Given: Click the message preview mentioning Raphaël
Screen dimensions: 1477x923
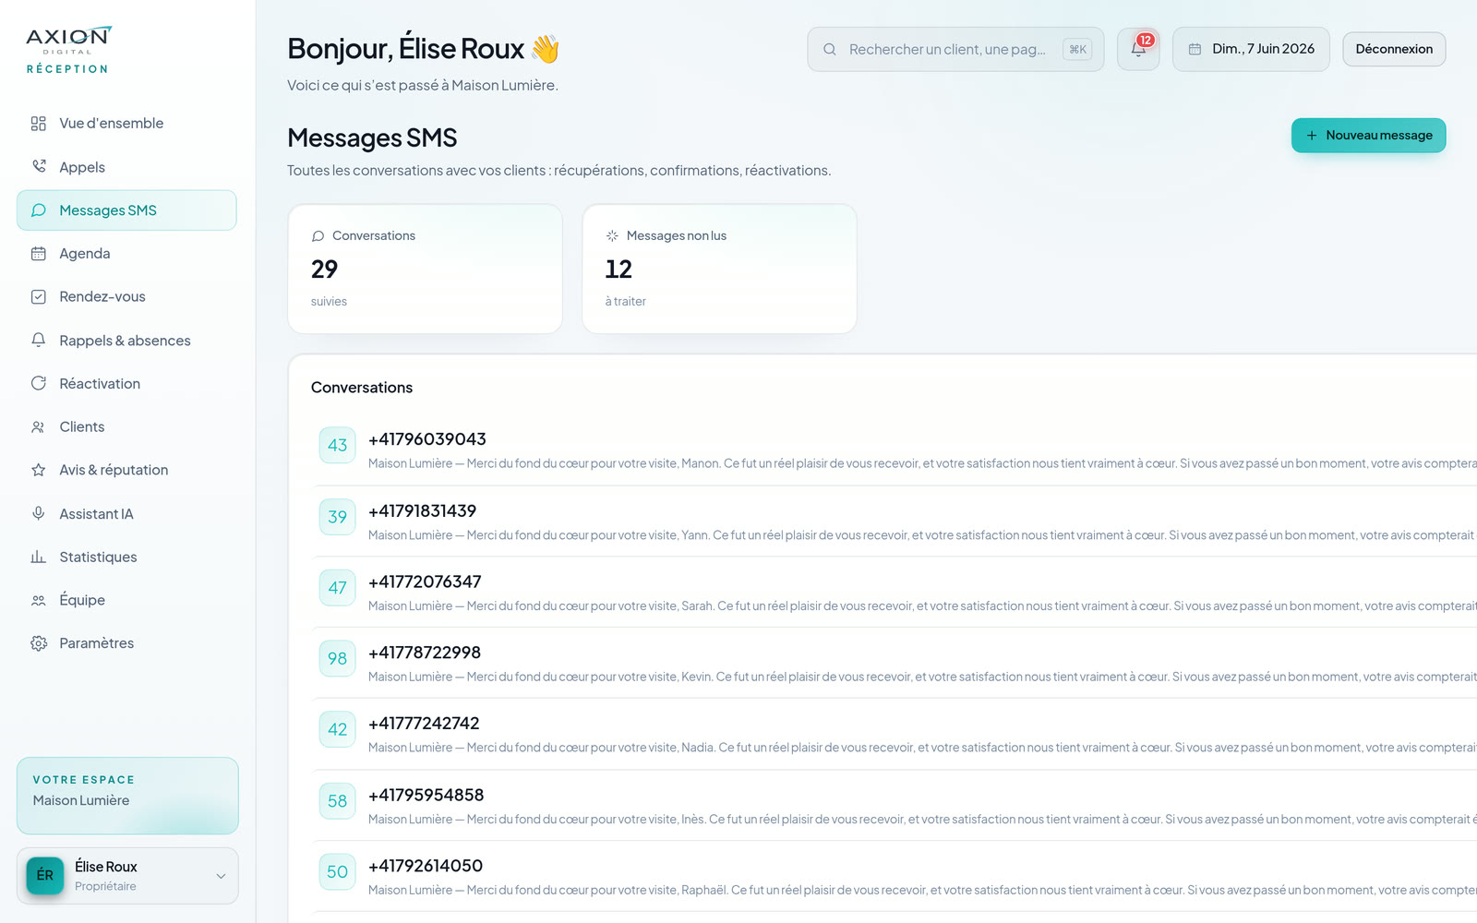Looking at the screenshot, I should 922,890.
